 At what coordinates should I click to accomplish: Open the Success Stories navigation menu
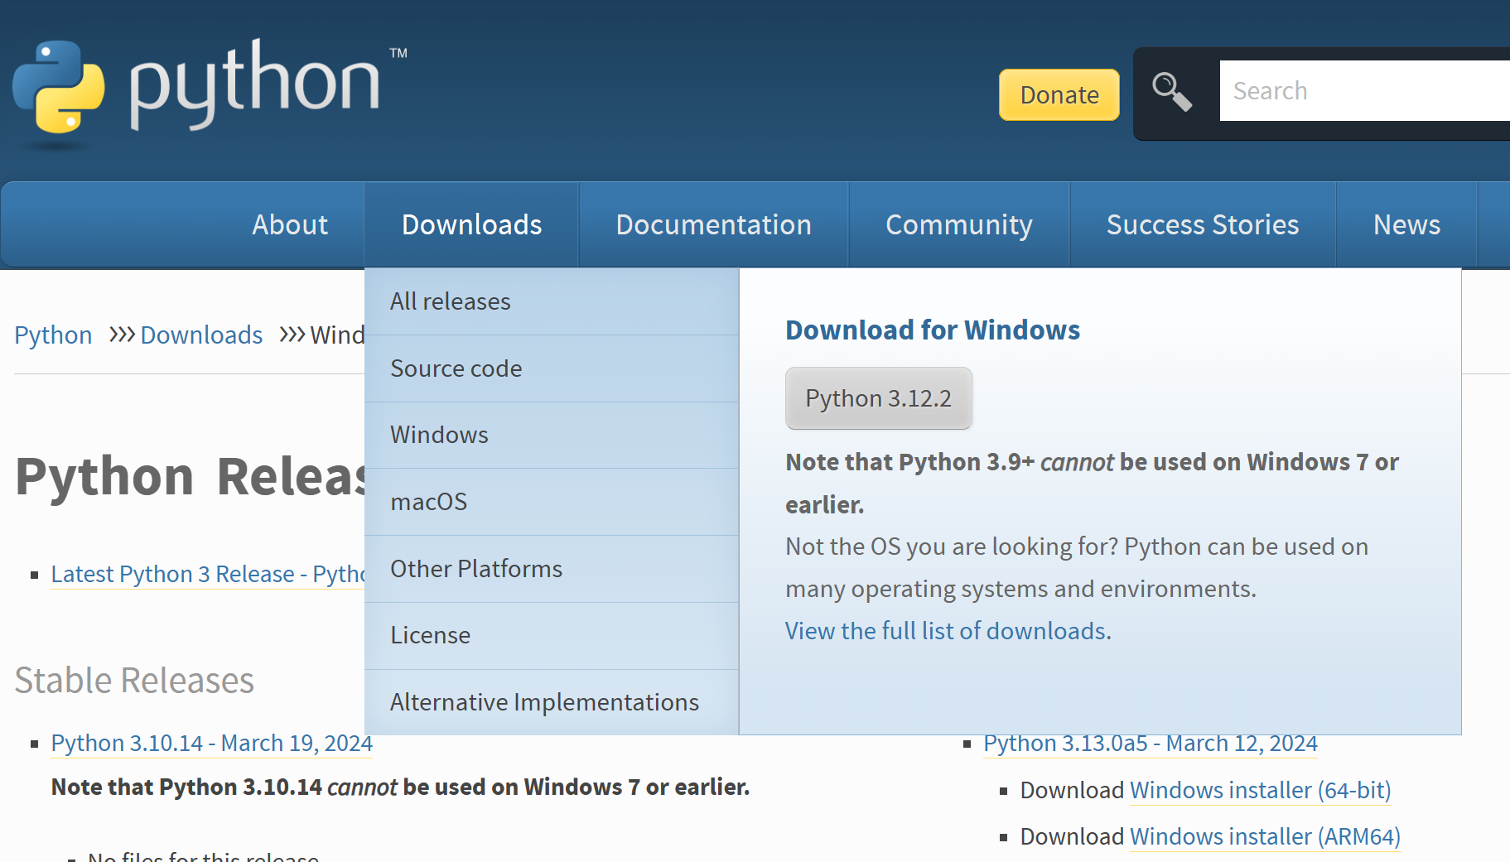1203,224
